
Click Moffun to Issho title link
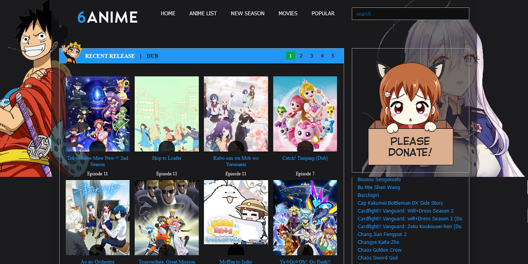[x=235, y=262]
